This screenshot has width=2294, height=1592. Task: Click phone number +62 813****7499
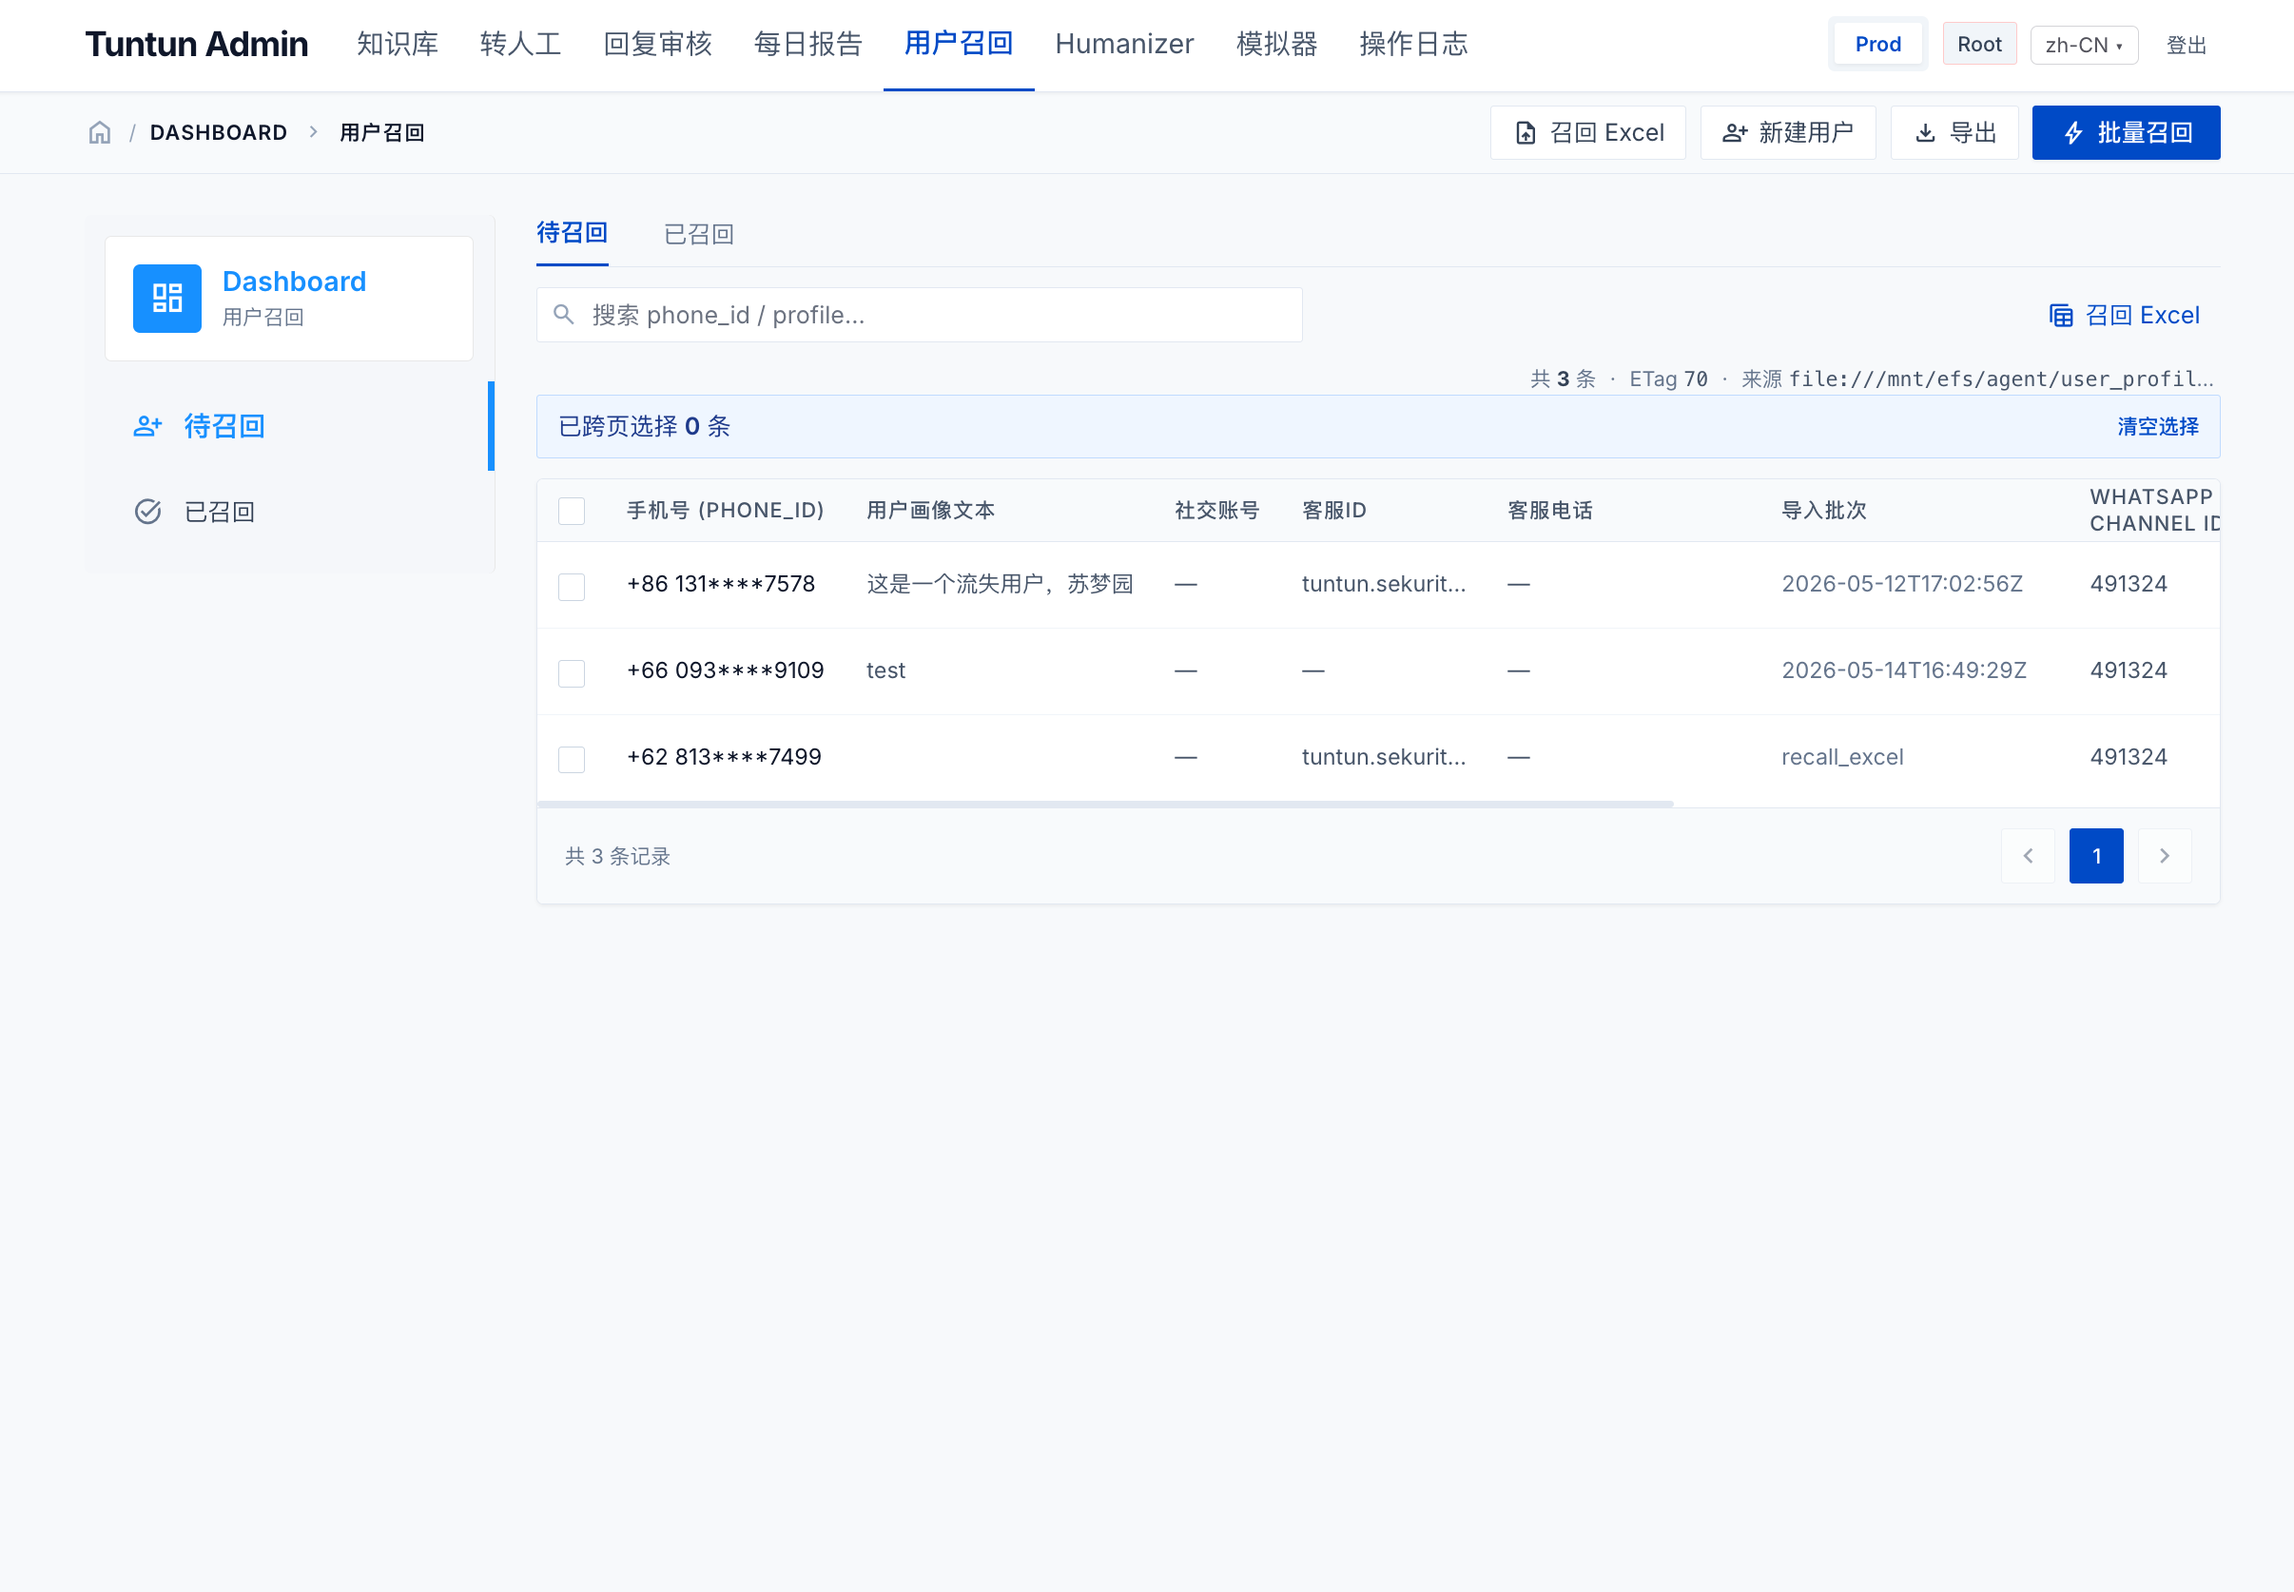tap(724, 757)
